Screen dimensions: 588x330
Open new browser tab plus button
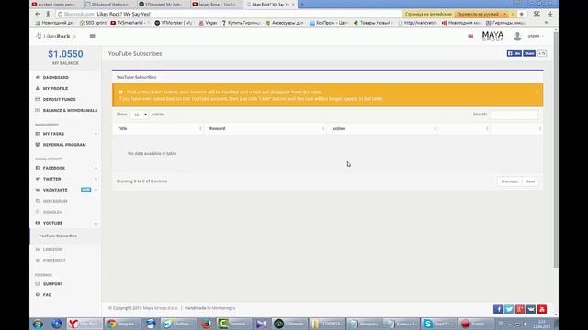(x=302, y=4)
